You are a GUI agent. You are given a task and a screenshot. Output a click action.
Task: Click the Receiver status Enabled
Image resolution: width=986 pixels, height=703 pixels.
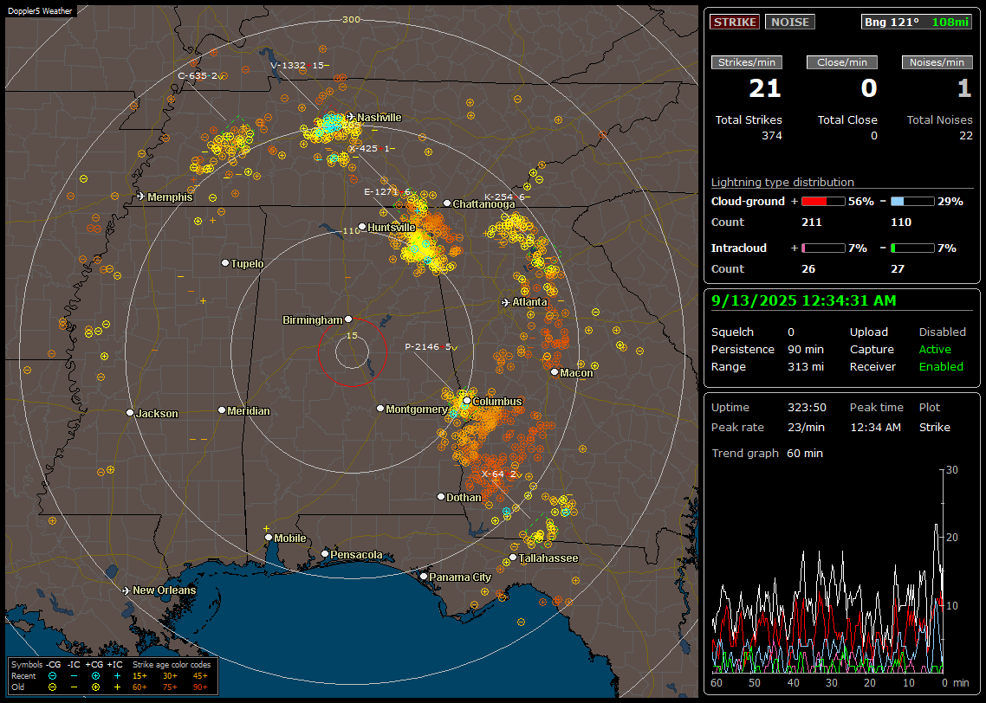point(941,367)
